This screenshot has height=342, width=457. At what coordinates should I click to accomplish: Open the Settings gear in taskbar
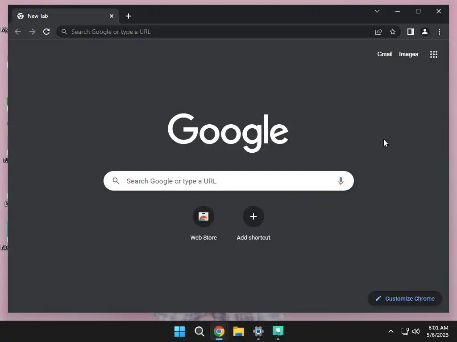click(258, 331)
